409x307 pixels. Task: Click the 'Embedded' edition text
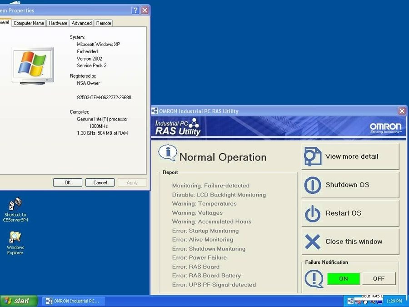(x=87, y=51)
